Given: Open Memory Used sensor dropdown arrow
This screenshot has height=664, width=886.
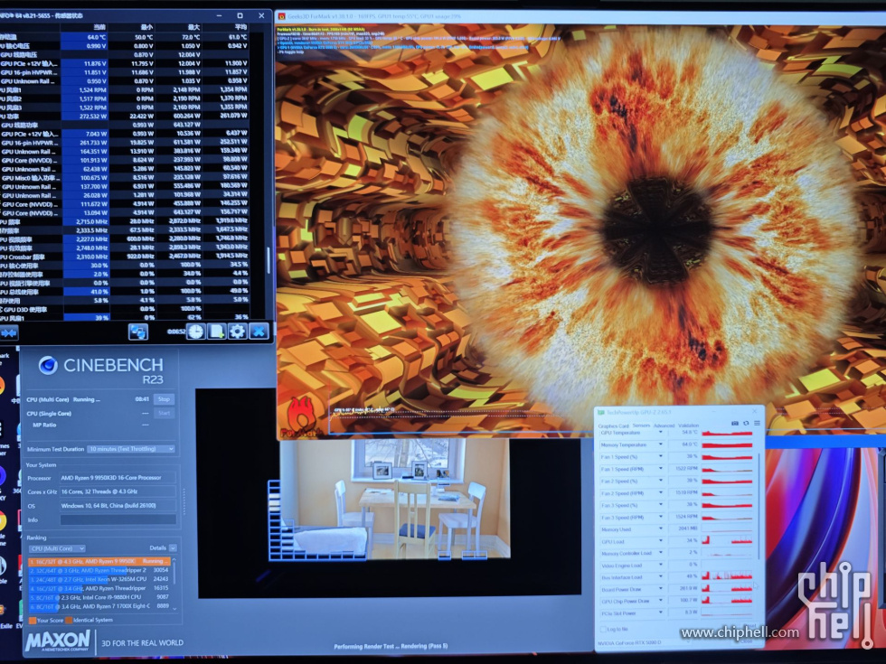Looking at the screenshot, I should (x=661, y=529).
